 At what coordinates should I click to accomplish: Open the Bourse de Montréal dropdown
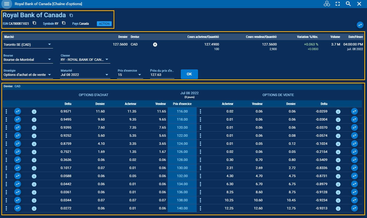(50, 59)
